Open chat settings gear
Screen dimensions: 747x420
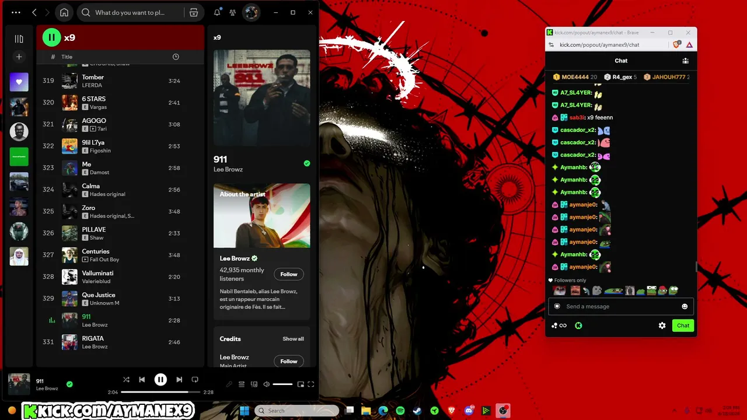tap(662, 325)
